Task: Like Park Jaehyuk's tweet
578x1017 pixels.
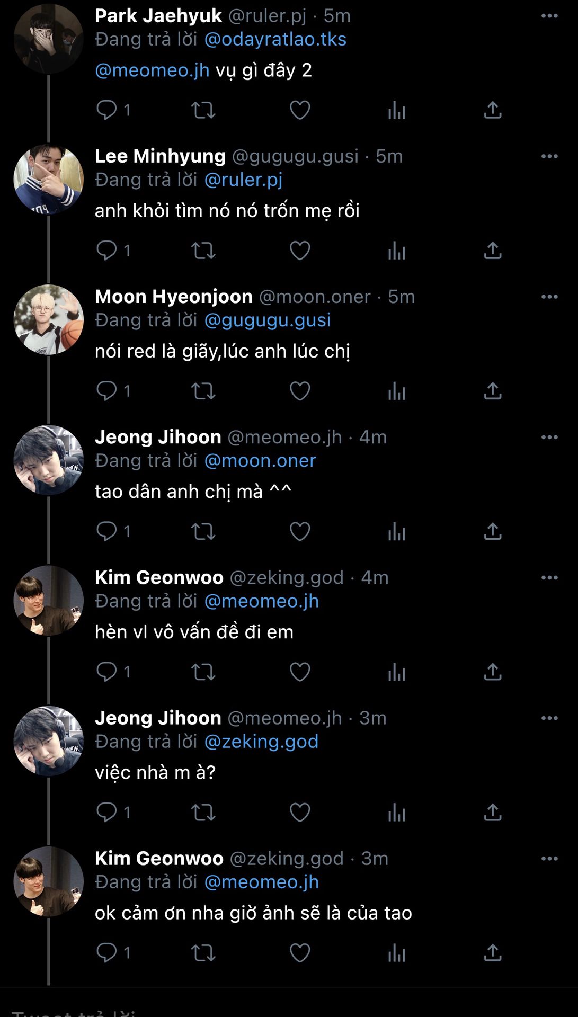Action: coord(300,110)
